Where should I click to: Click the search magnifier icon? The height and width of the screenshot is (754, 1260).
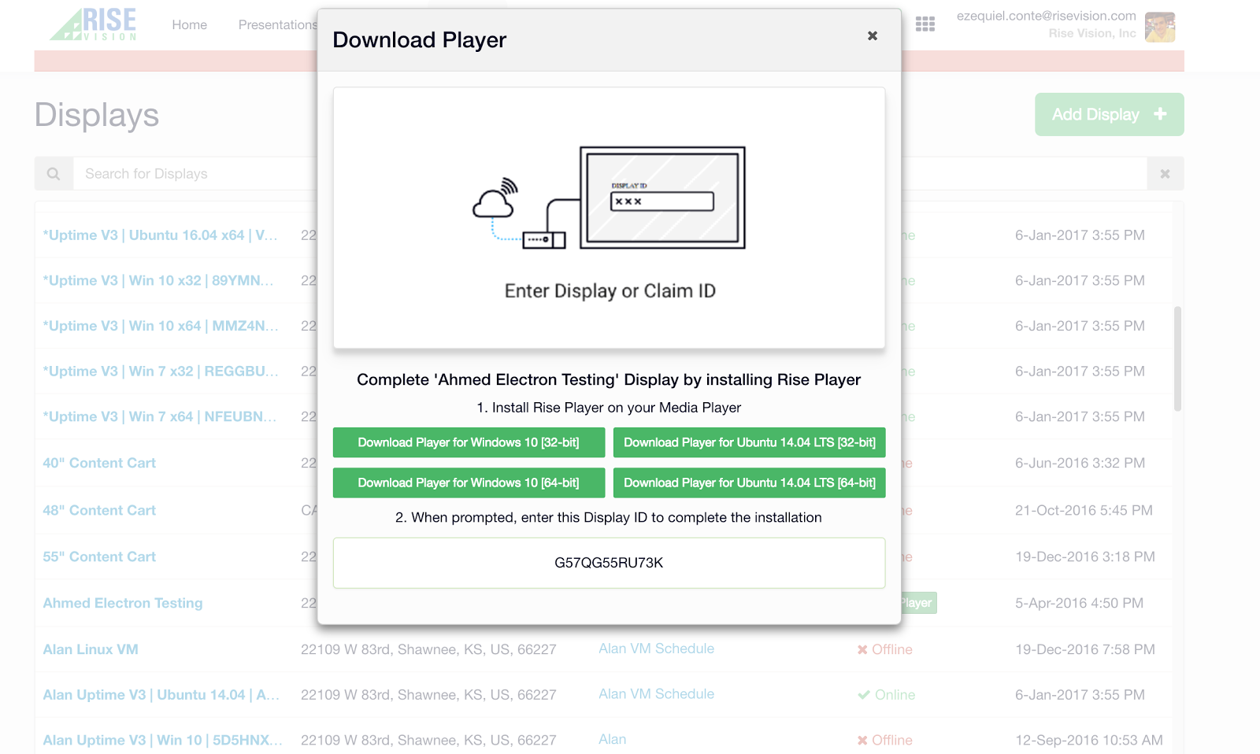[x=54, y=174]
